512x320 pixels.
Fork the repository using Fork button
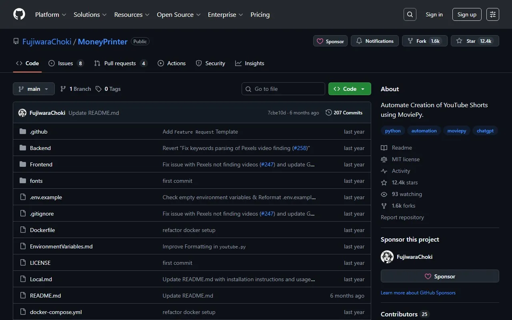click(421, 41)
